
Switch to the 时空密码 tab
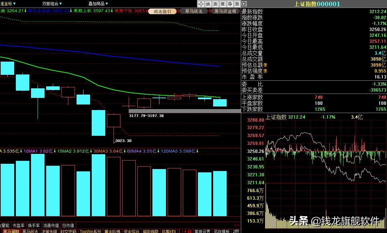pos(68,231)
